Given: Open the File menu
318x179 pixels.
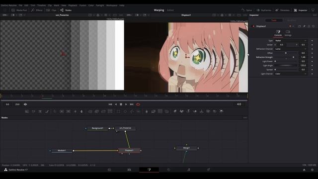Looking at the screenshot, I should tap(20, 5).
